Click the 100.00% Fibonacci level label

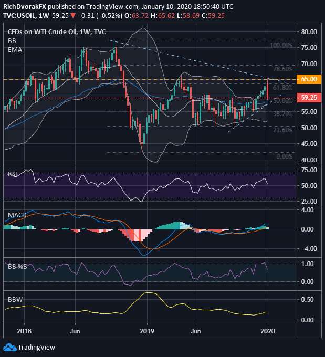281,45
